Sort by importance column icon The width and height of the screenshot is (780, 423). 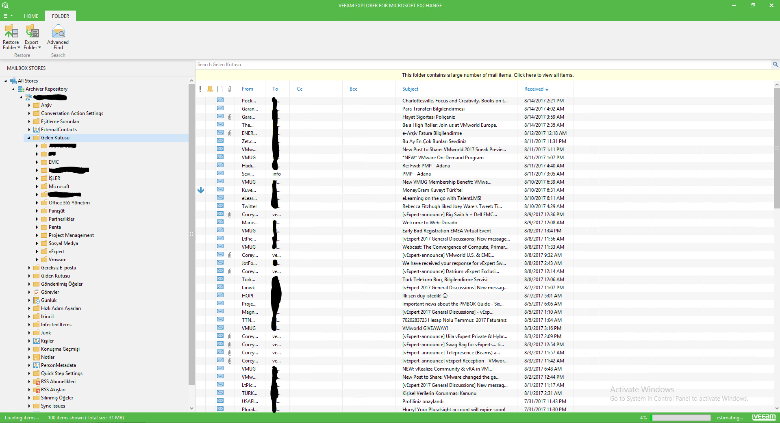point(200,89)
